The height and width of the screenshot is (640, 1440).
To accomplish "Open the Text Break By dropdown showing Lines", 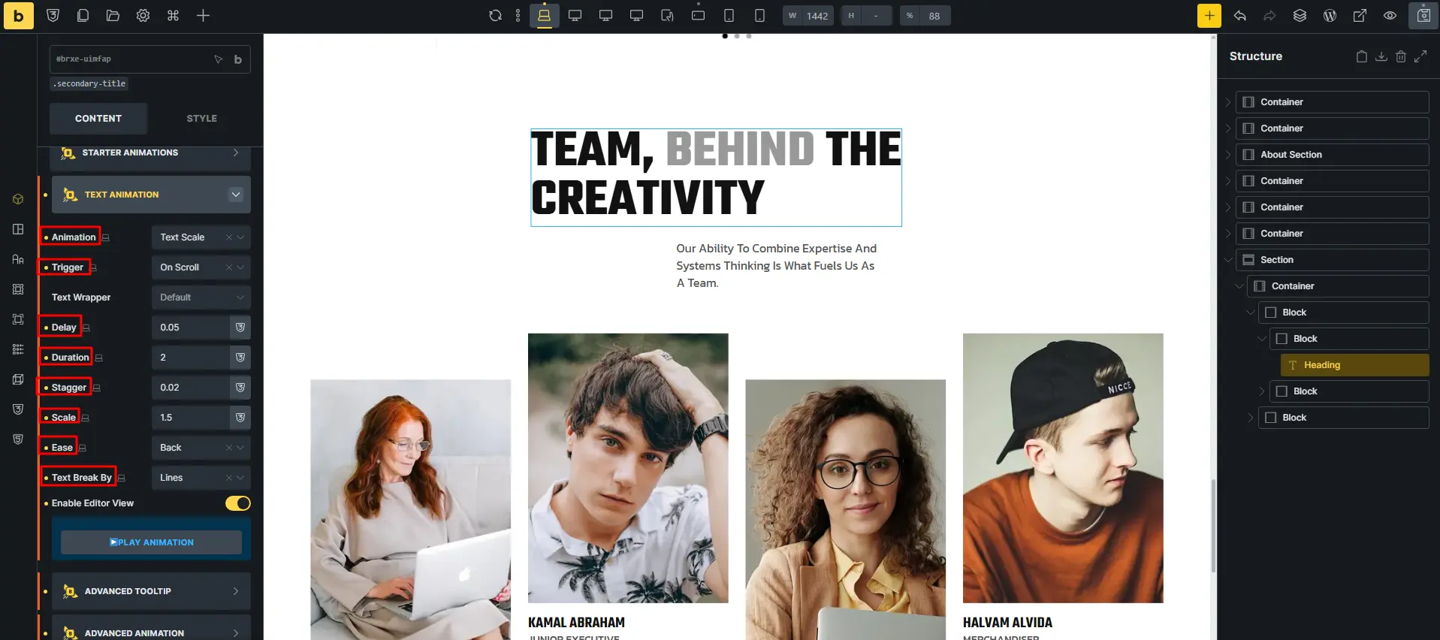I will click(x=201, y=478).
